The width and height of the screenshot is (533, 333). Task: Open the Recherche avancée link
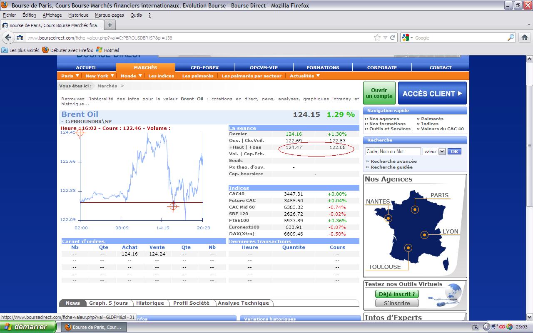[x=393, y=161]
